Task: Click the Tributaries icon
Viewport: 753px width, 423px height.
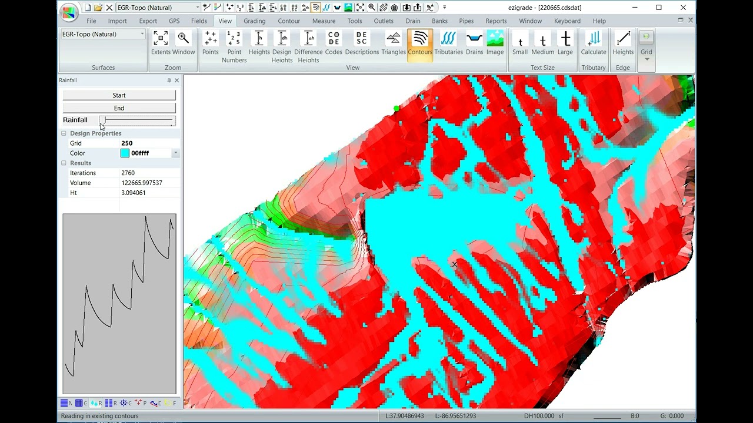Action: [449, 43]
